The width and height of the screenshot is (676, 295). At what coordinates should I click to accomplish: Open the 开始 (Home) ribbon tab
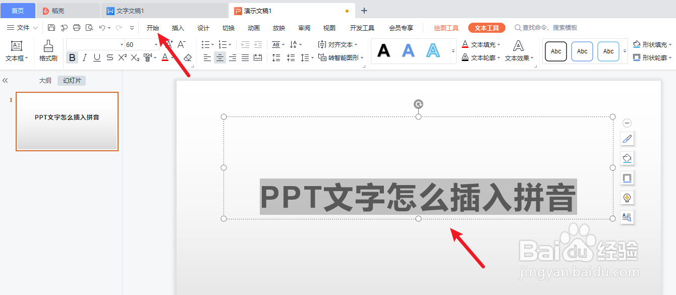(153, 28)
